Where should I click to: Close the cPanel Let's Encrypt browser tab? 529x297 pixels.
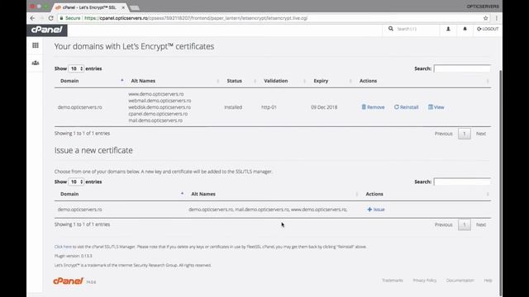point(123,7)
